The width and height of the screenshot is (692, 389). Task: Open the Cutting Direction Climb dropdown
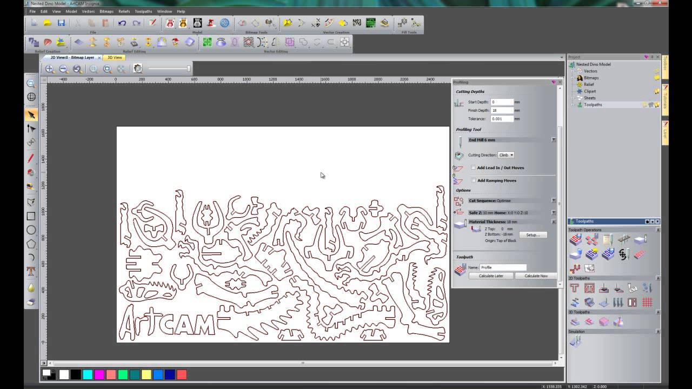[506, 155]
